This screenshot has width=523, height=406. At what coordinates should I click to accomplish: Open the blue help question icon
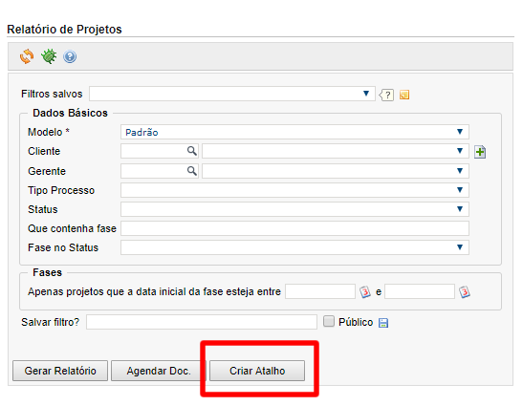70,56
